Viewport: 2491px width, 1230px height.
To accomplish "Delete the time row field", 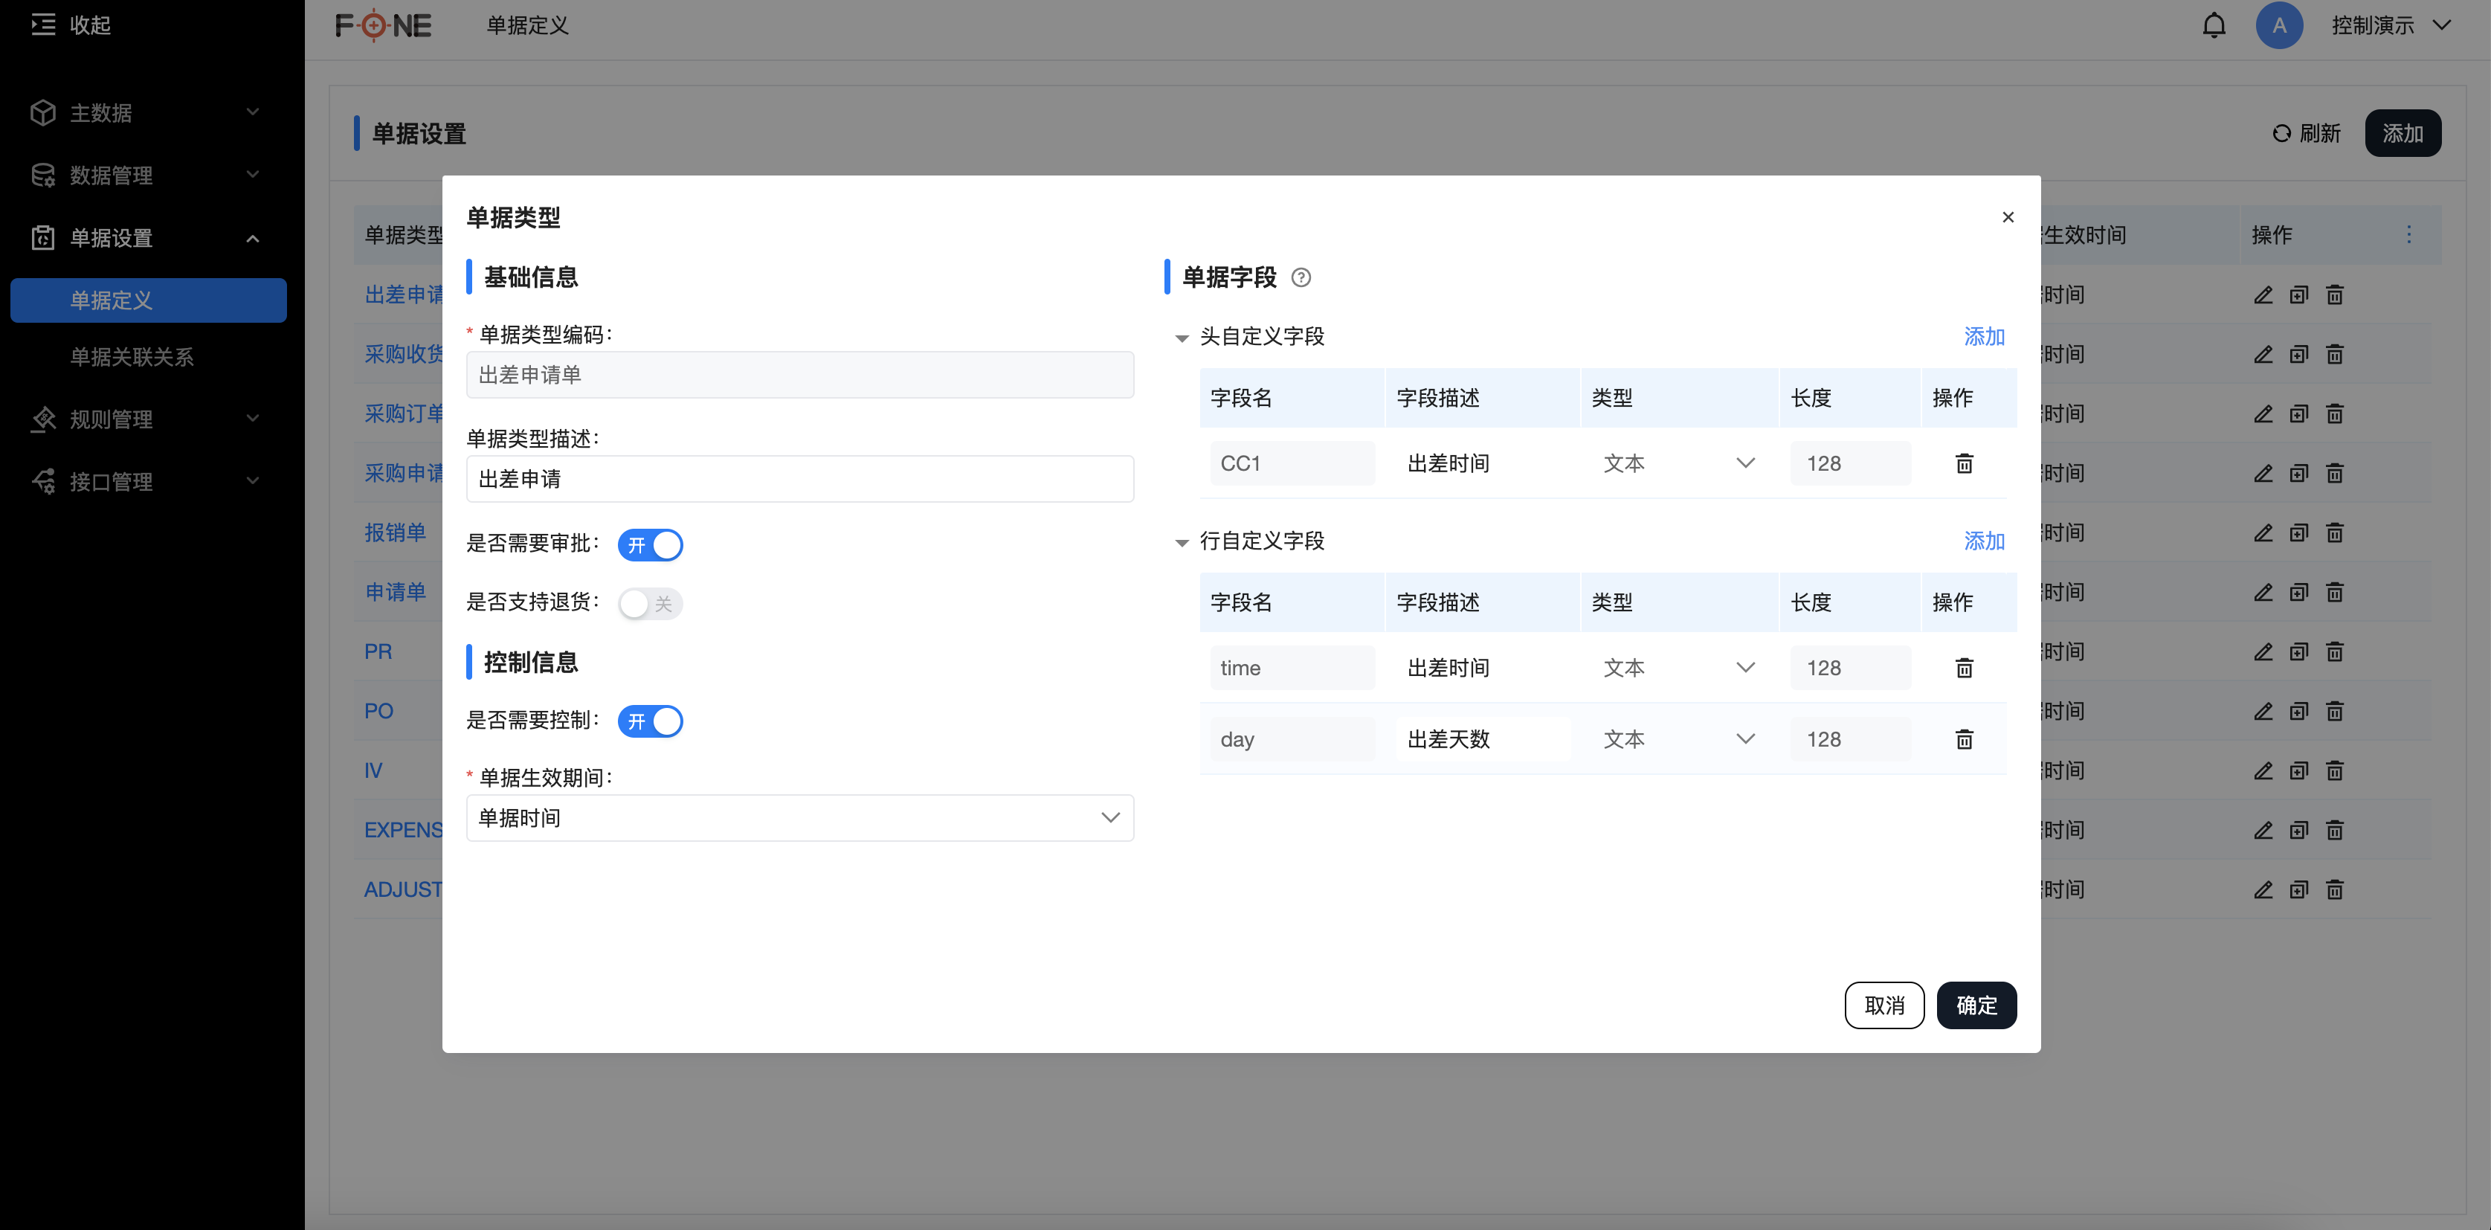I will click(x=1964, y=669).
